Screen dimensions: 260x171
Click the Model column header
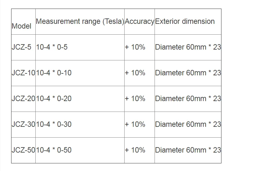coord(23,22)
